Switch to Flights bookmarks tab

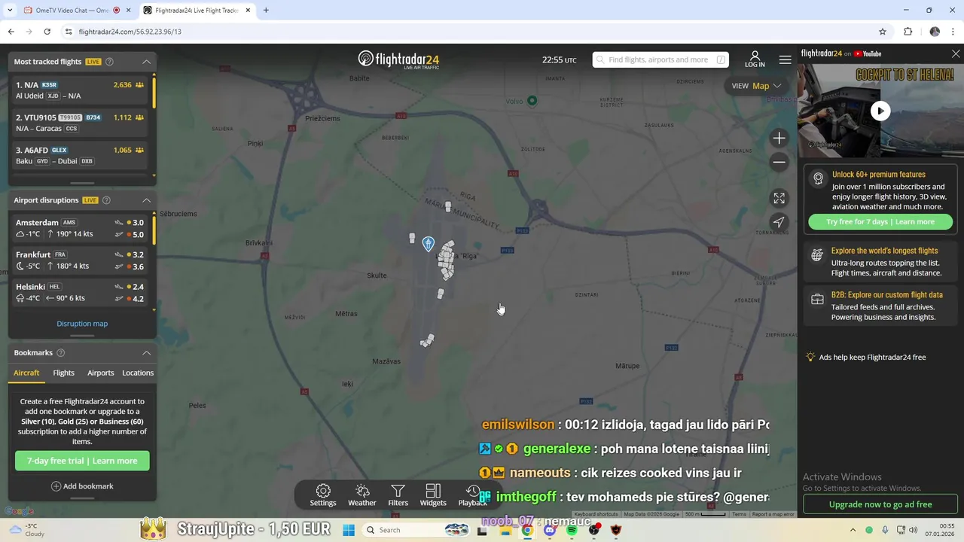coord(63,373)
